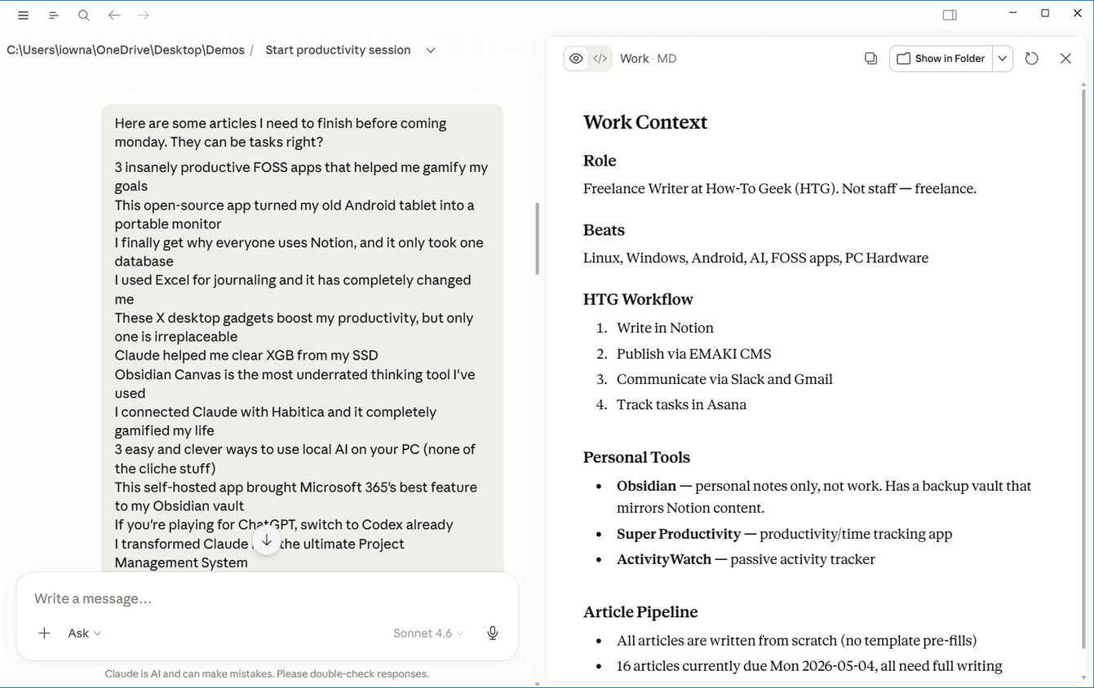1094x688 pixels.
Task: Click 'Track tasks in Asana' item
Action: pos(681,404)
